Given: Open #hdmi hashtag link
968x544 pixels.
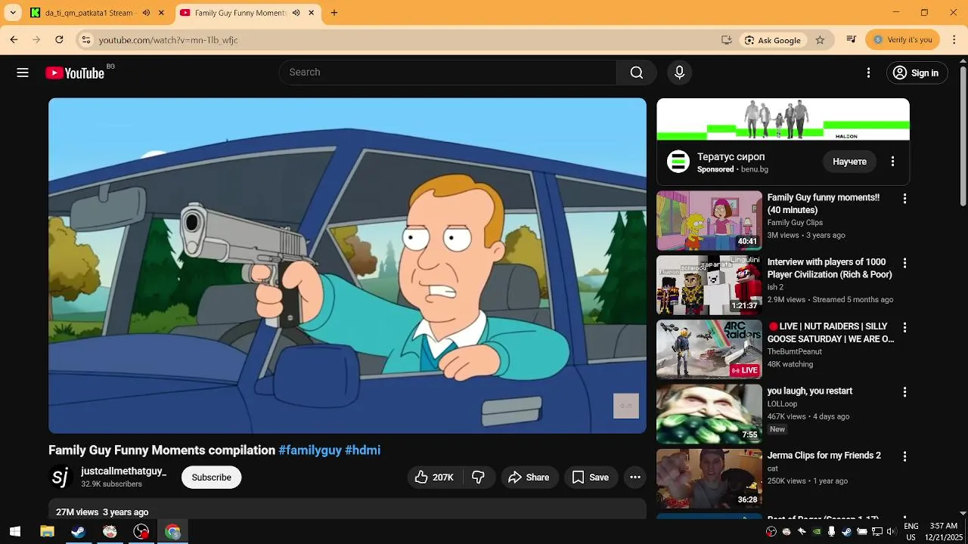Looking at the screenshot, I should pos(362,450).
